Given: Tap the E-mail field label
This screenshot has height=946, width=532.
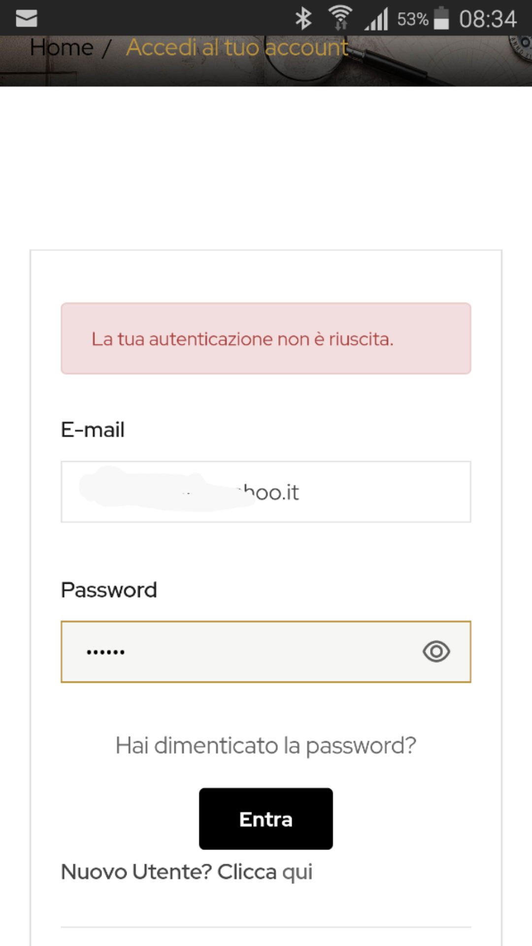Looking at the screenshot, I should pos(93,430).
